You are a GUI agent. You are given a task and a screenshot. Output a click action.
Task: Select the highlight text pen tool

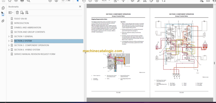pyautogui.click(x=139, y=1)
